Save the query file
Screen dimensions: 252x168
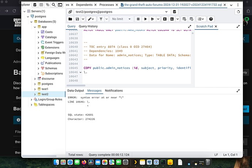[77, 19]
